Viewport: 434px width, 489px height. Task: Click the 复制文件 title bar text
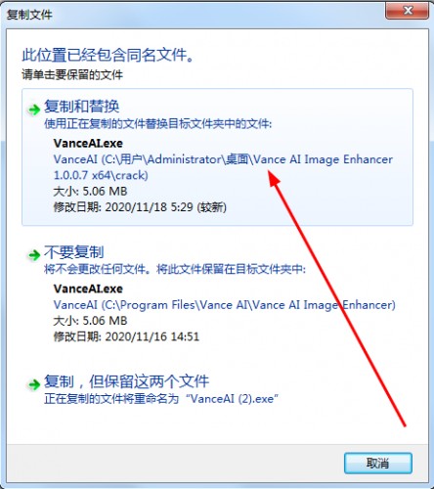coord(29,15)
